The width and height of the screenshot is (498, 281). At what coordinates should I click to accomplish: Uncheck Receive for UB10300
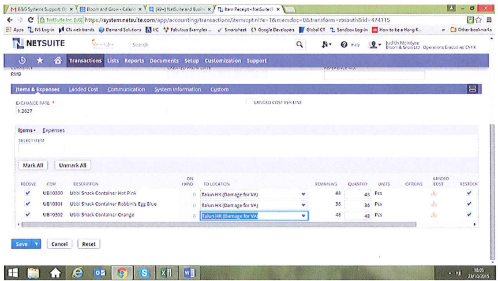tap(28, 193)
